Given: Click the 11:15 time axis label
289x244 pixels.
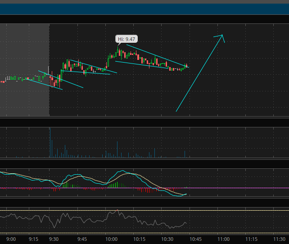Looking at the screenshot, I should coord(251,239).
